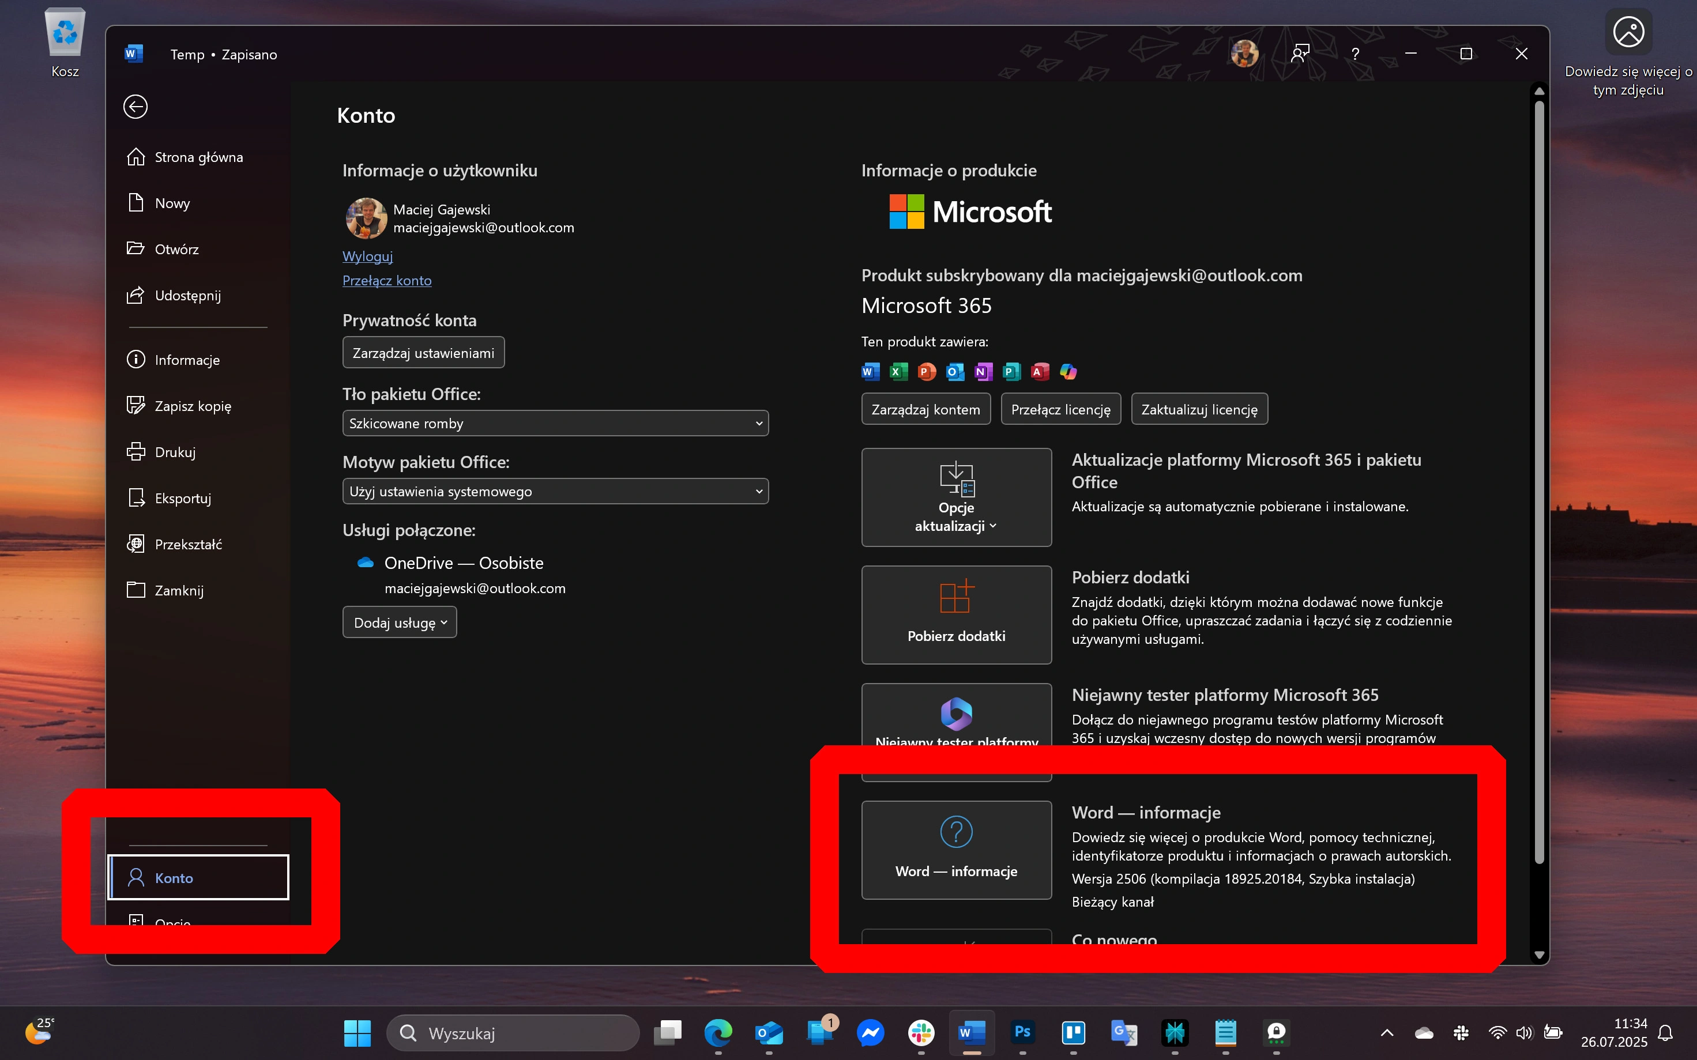Open Kosz recycle bin on desktop
The width and height of the screenshot is (1697, 1060).
pyautogui.click(x=65, y=42)
